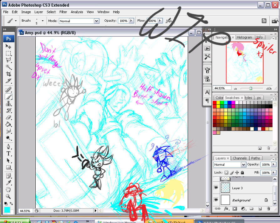Select the Brush tool in toolbox
The height and width of the screenshot is (223, 280).
click(8, 96)
